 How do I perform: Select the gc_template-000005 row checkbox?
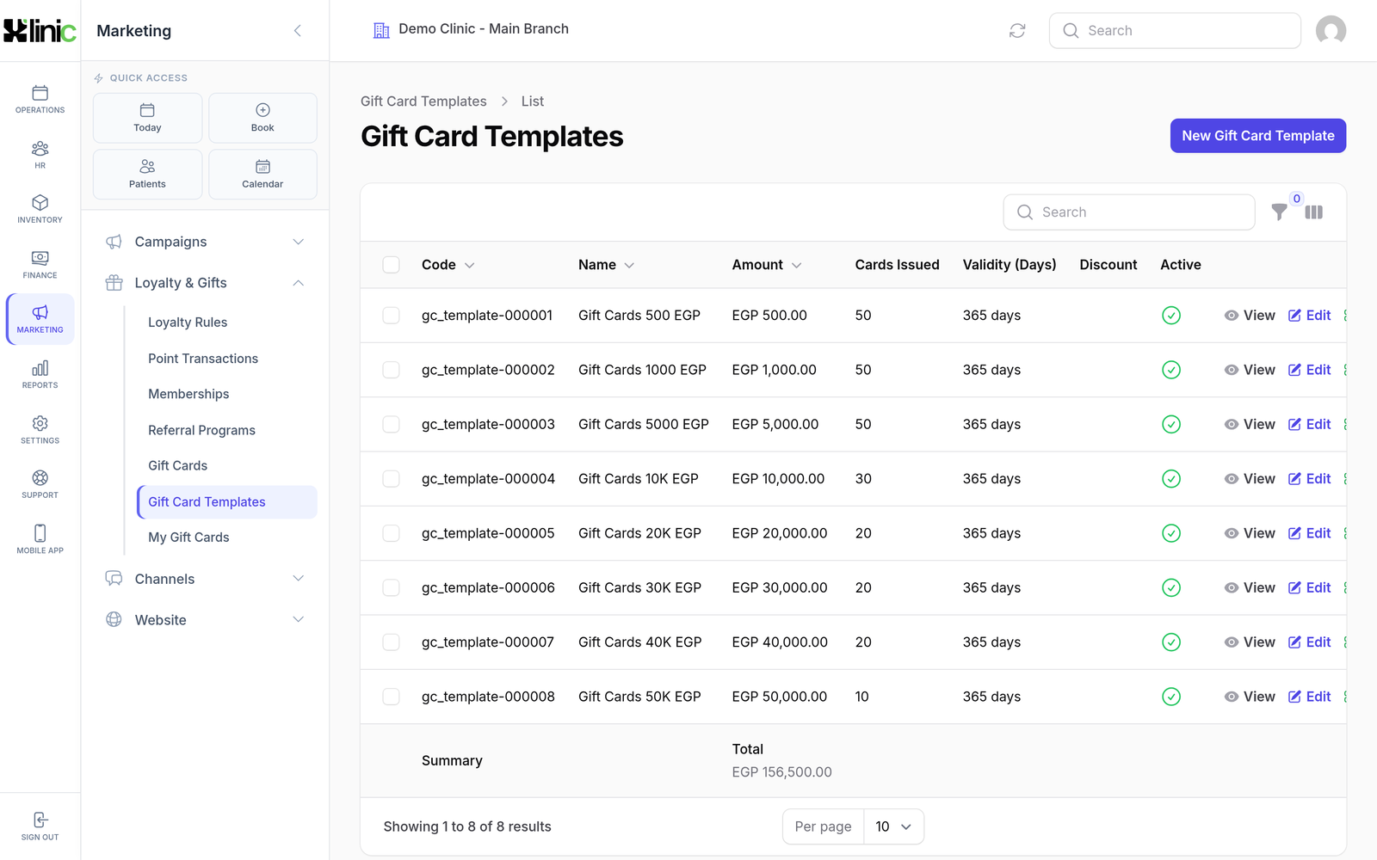(x=391, y=533)
